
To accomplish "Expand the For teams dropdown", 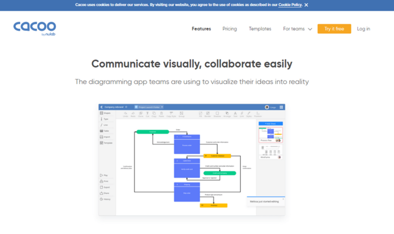I will [298, 29].
